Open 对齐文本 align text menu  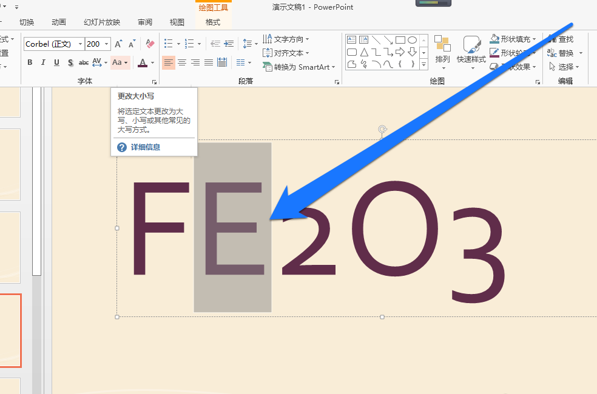(x=286, y=53)
